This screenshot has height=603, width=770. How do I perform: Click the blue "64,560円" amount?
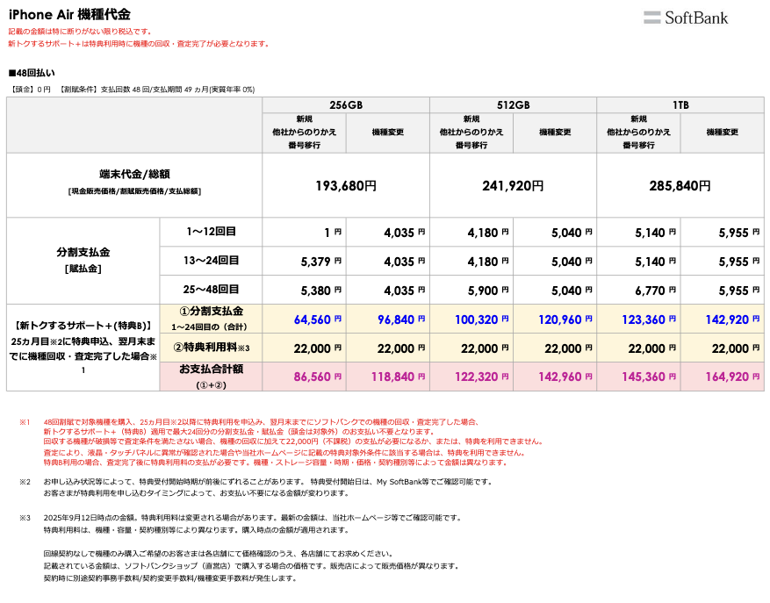318,319
